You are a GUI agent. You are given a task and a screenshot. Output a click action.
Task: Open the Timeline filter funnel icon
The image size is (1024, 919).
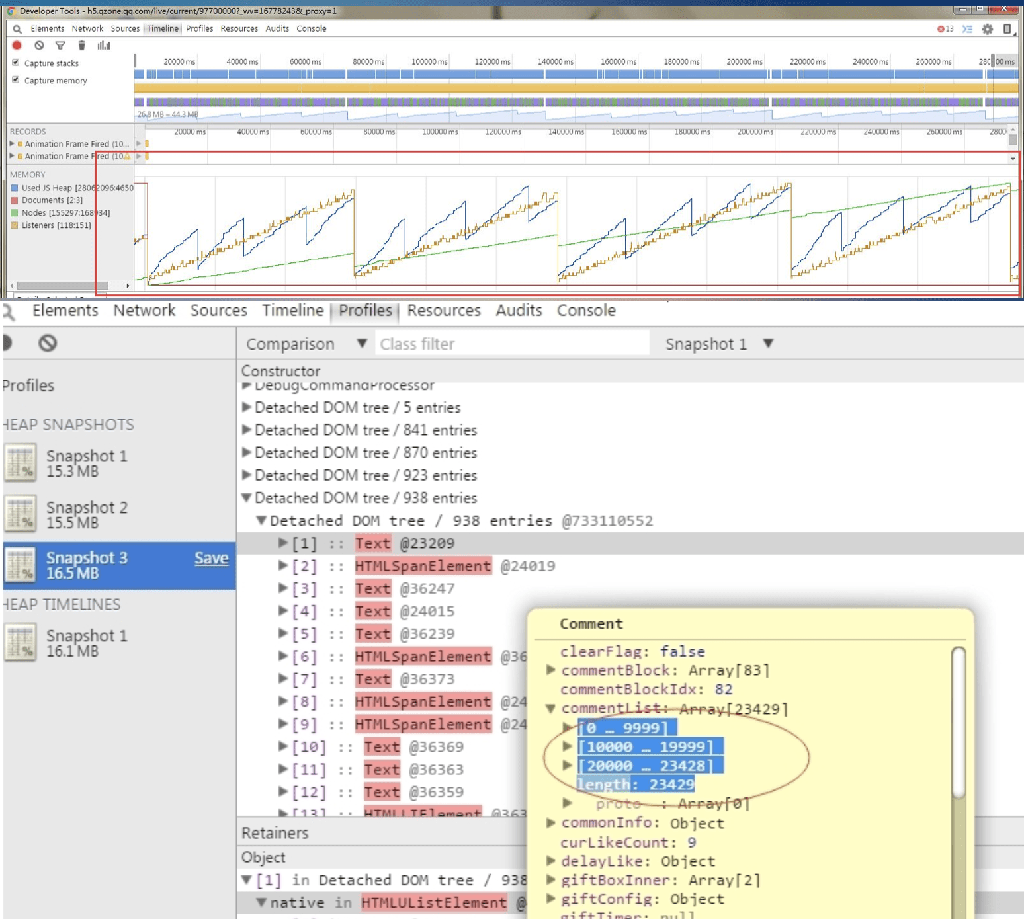pos(60,46)
